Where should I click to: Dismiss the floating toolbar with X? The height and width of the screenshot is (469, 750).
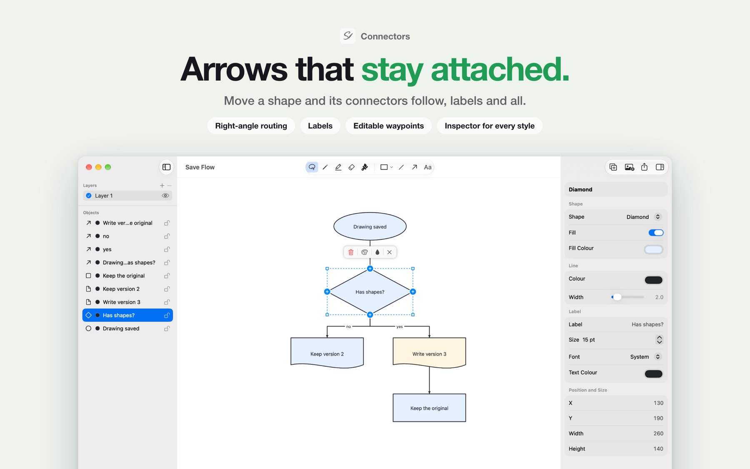[x=390, y=252]
